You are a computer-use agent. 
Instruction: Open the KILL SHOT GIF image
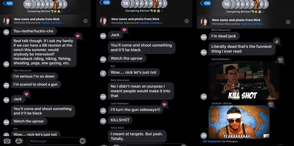(244, 80)
